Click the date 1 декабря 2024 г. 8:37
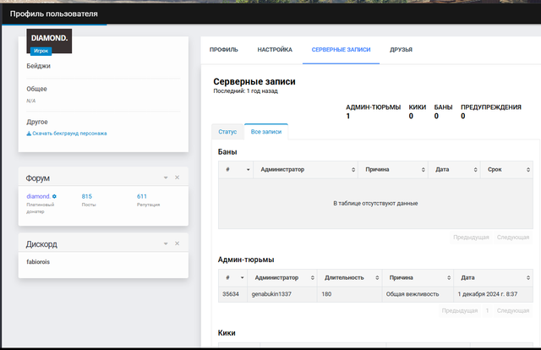The height and width of the screenshot is (350, 541). [487, 294]
